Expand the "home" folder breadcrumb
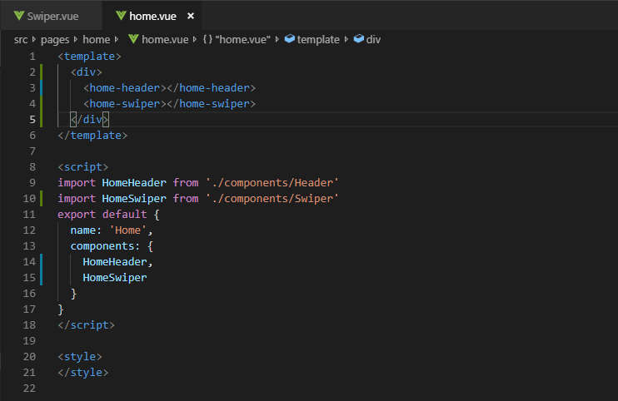 pyautogui.click(x=96, y=39)
